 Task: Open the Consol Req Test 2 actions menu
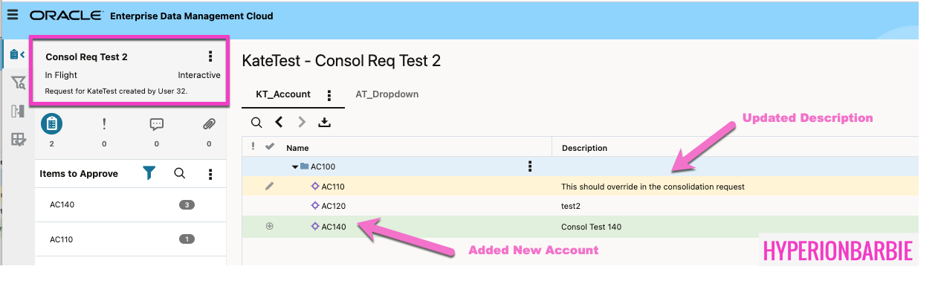pos(210,56)
